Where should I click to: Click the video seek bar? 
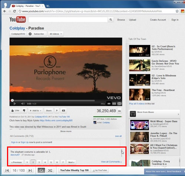click(66, 101)
